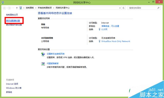164x98 pixels.
Task: Open 控制面板主页 link
Action: [12, 15]
